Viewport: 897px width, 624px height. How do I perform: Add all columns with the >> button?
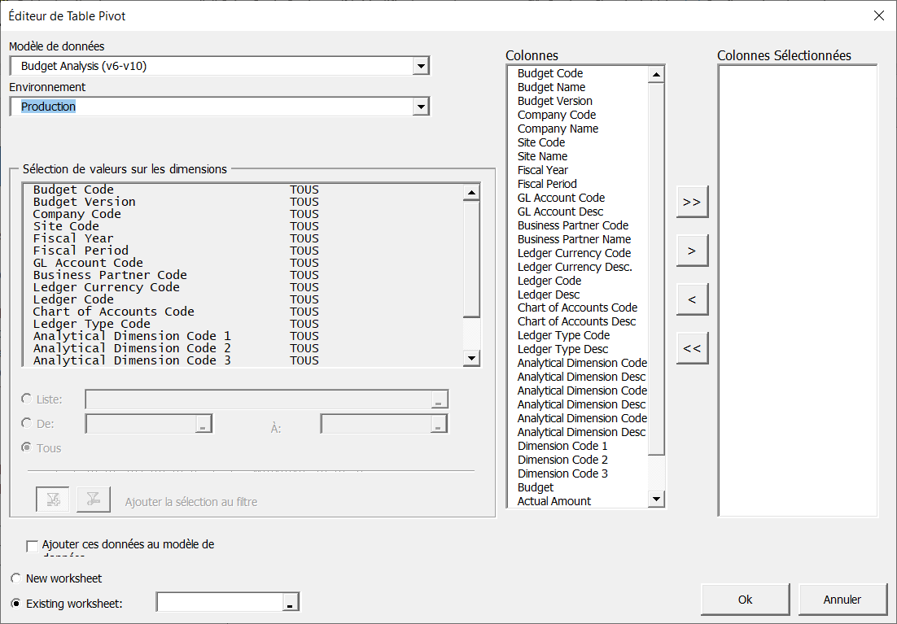pos(692,202)
